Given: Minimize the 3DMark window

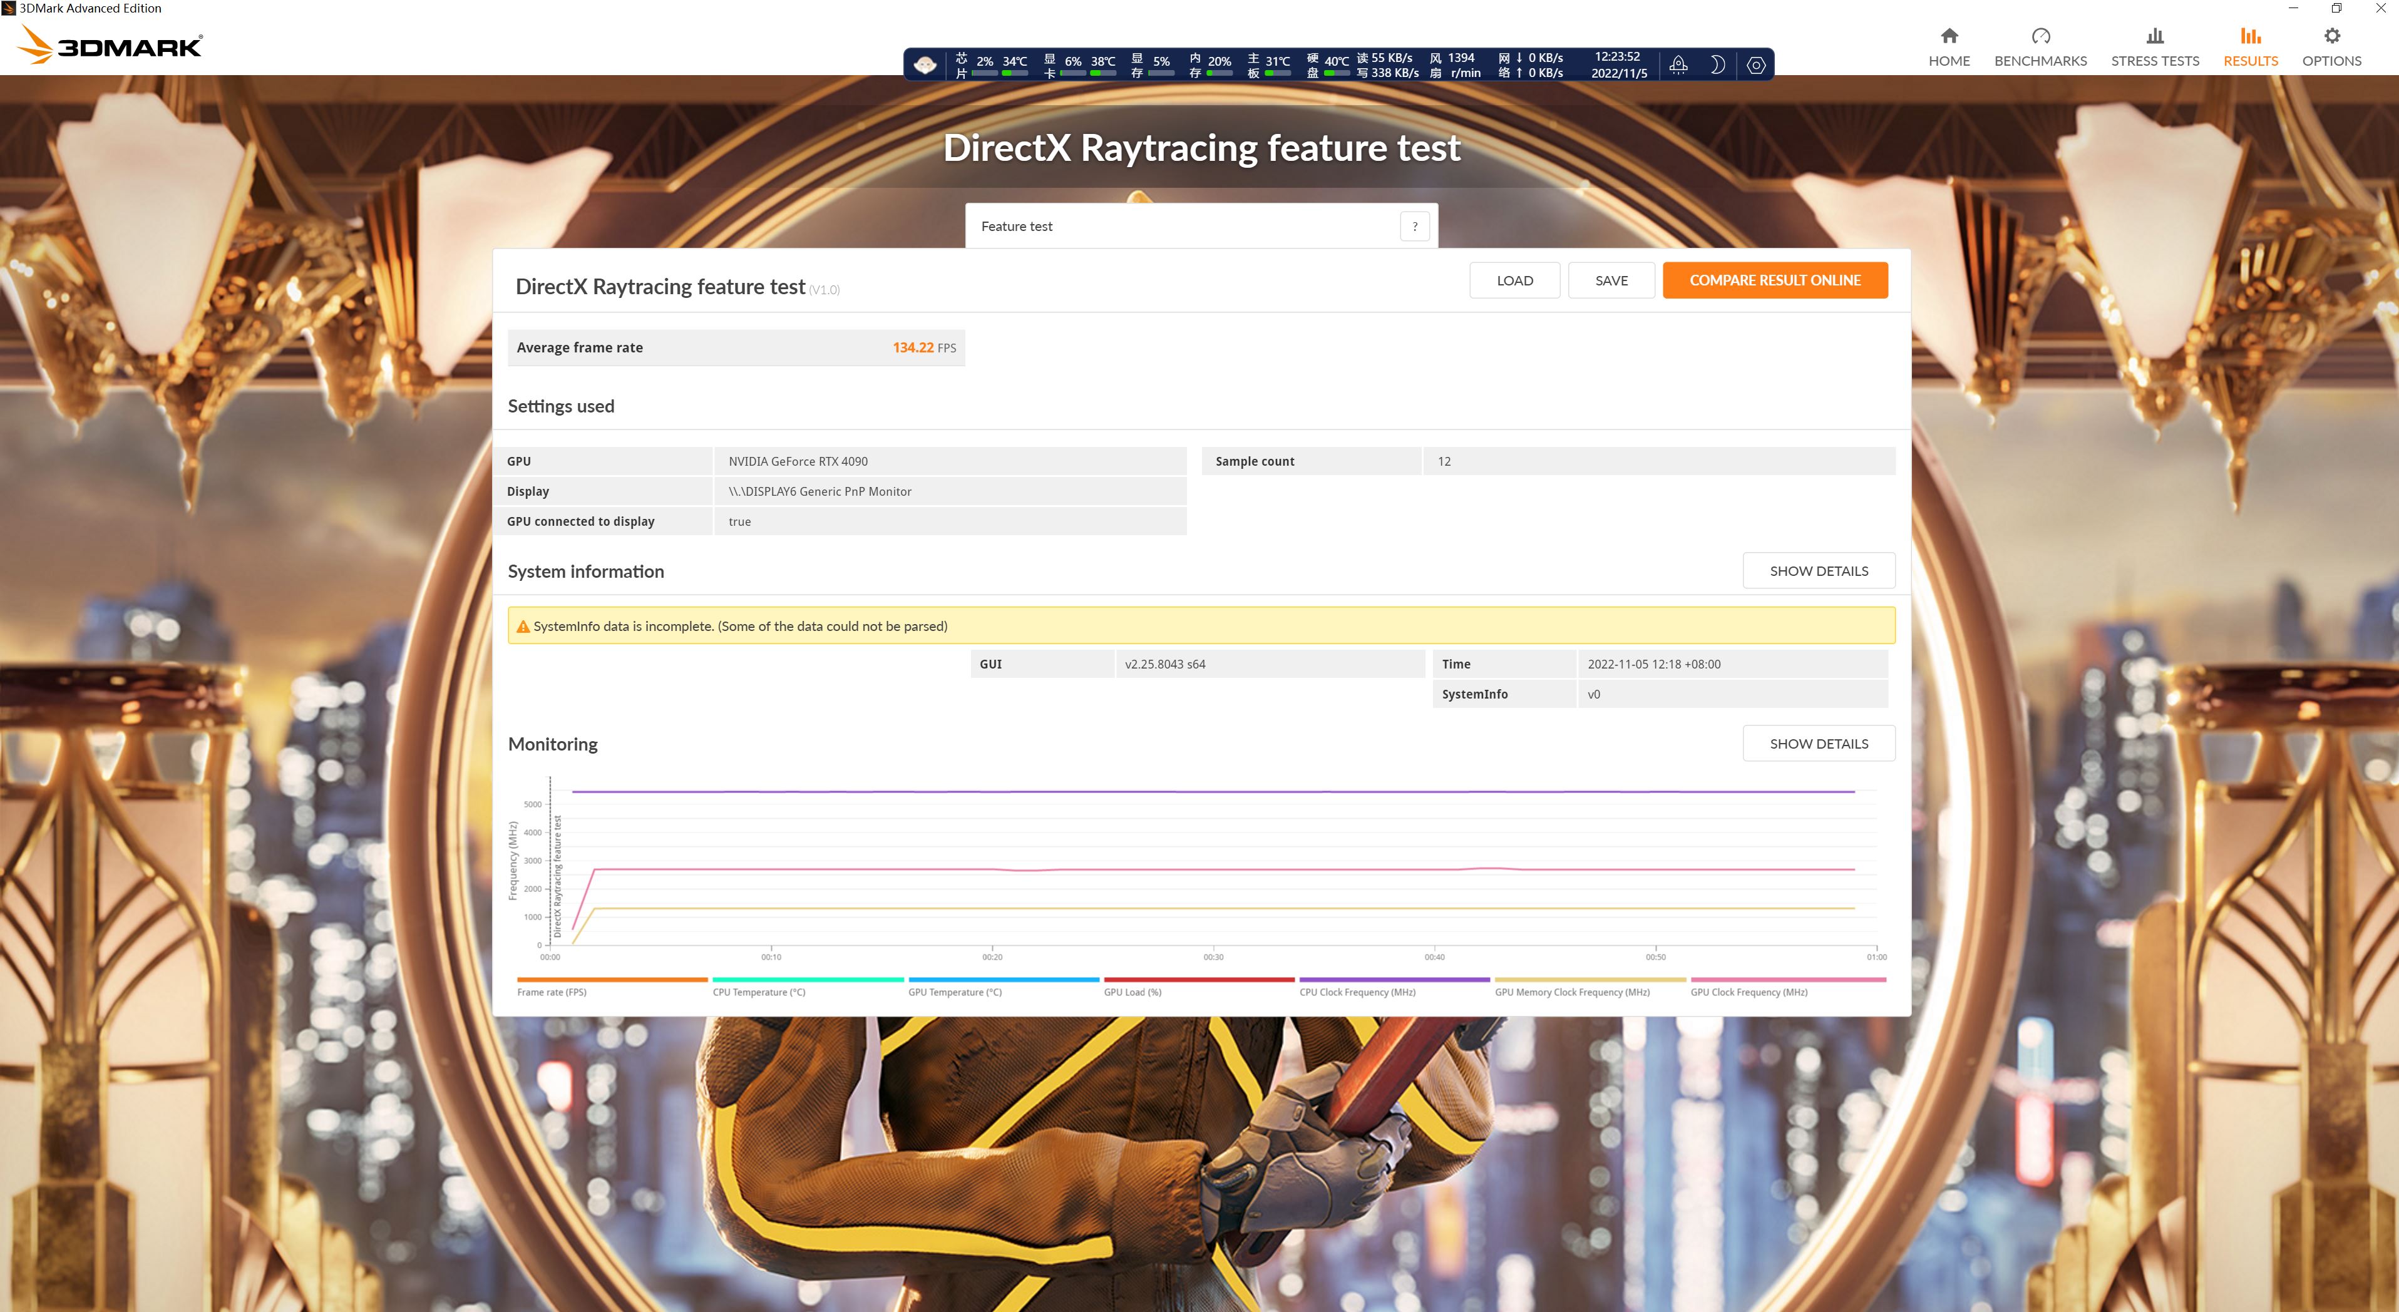Looking at the screenshot, I should point(2293,8).
